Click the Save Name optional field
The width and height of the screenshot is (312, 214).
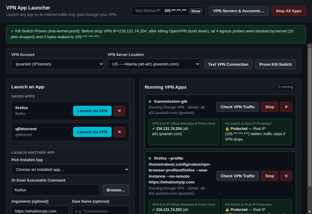(x=101, y=210)
